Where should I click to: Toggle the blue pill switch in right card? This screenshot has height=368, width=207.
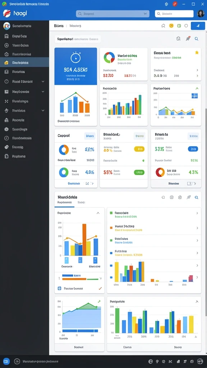click(193, 149)
